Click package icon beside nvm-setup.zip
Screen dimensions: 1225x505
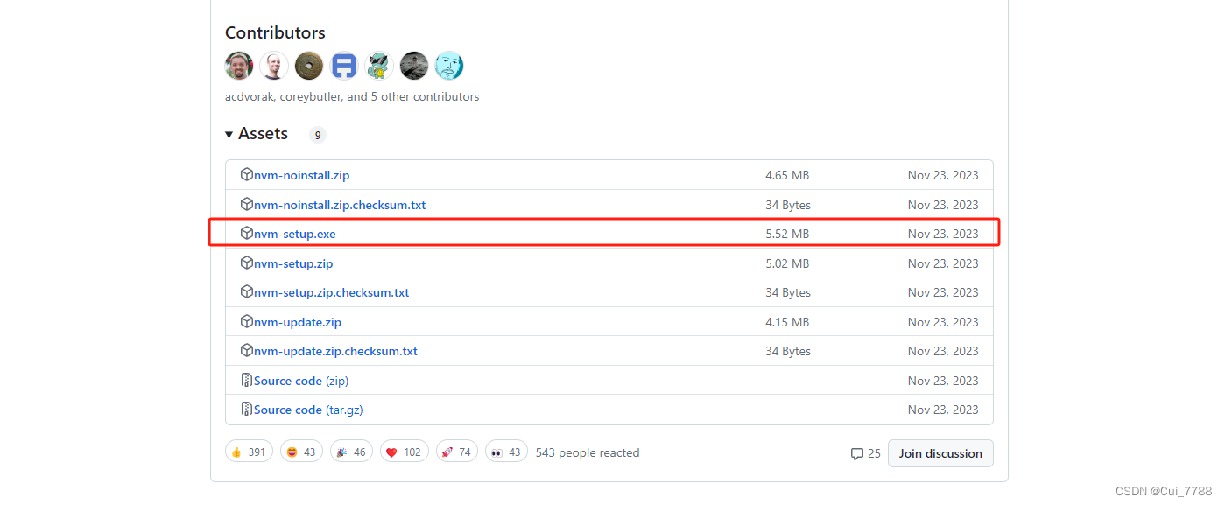point(247,263)
